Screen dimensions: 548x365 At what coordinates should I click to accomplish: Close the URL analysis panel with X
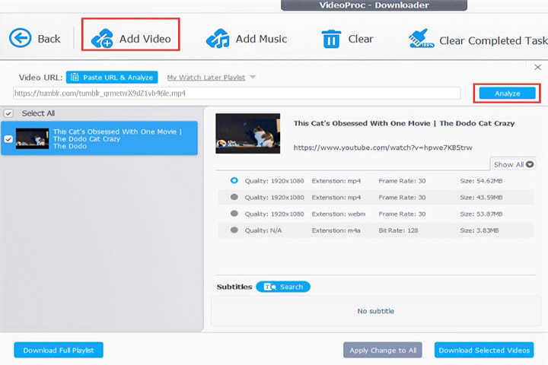[x=537, y=67]
